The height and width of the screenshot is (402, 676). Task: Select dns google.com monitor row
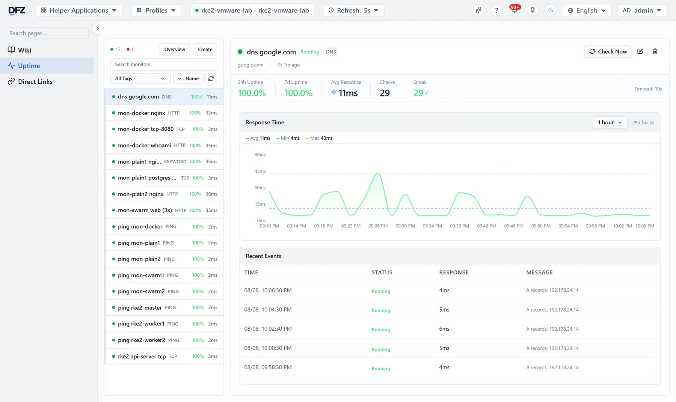pos(164,96)
